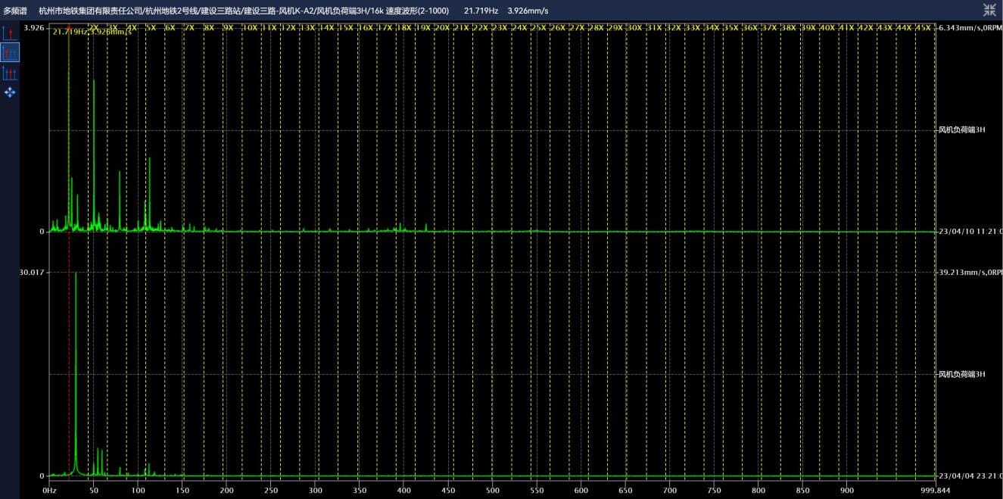
Task: Select the 10X harmonic marker label
Action: pyautogui.click(x=249, y=27)
